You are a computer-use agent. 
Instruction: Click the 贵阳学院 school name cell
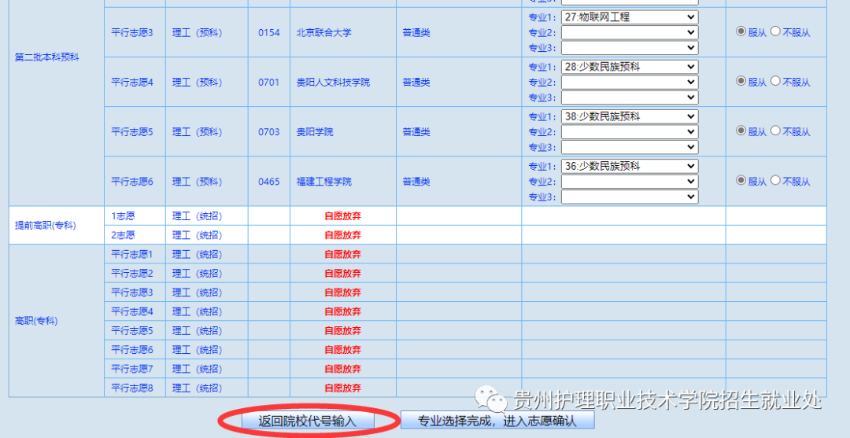[x=315, y=131]
